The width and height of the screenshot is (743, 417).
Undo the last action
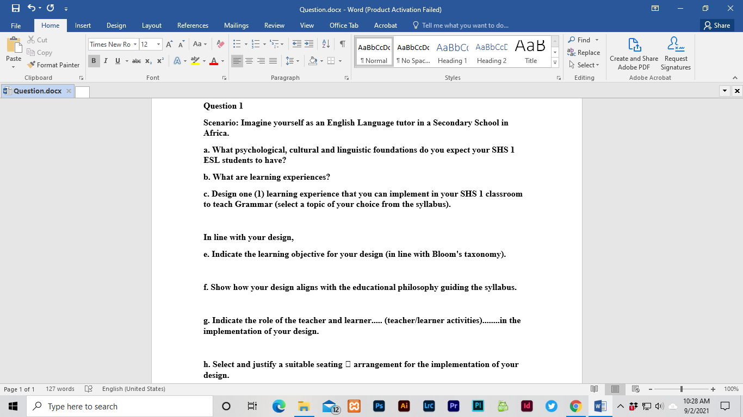32,9
